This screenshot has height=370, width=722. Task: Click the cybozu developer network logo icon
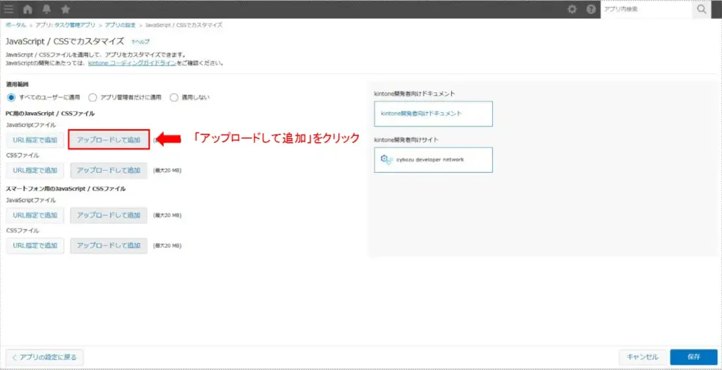[x=386, y=159]
